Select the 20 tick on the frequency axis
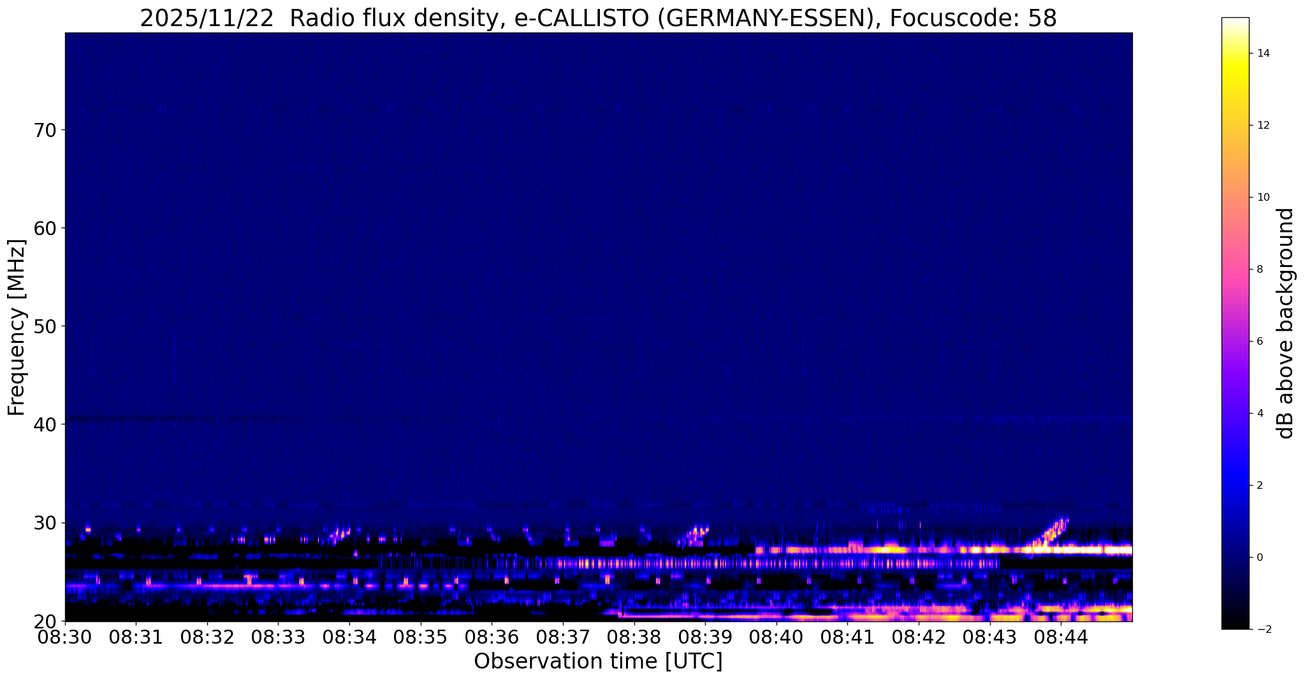The width and height of the screenshot is (1305, 680). click(44, 621)
